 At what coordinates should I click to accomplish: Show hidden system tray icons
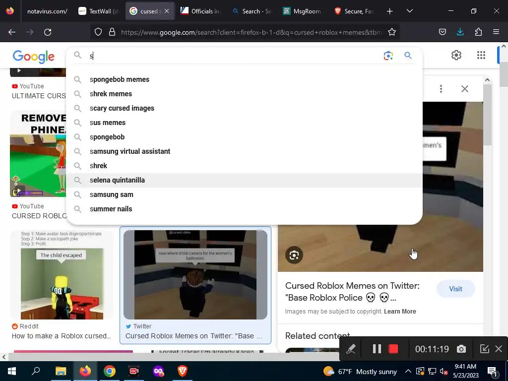tap(408, 371)
